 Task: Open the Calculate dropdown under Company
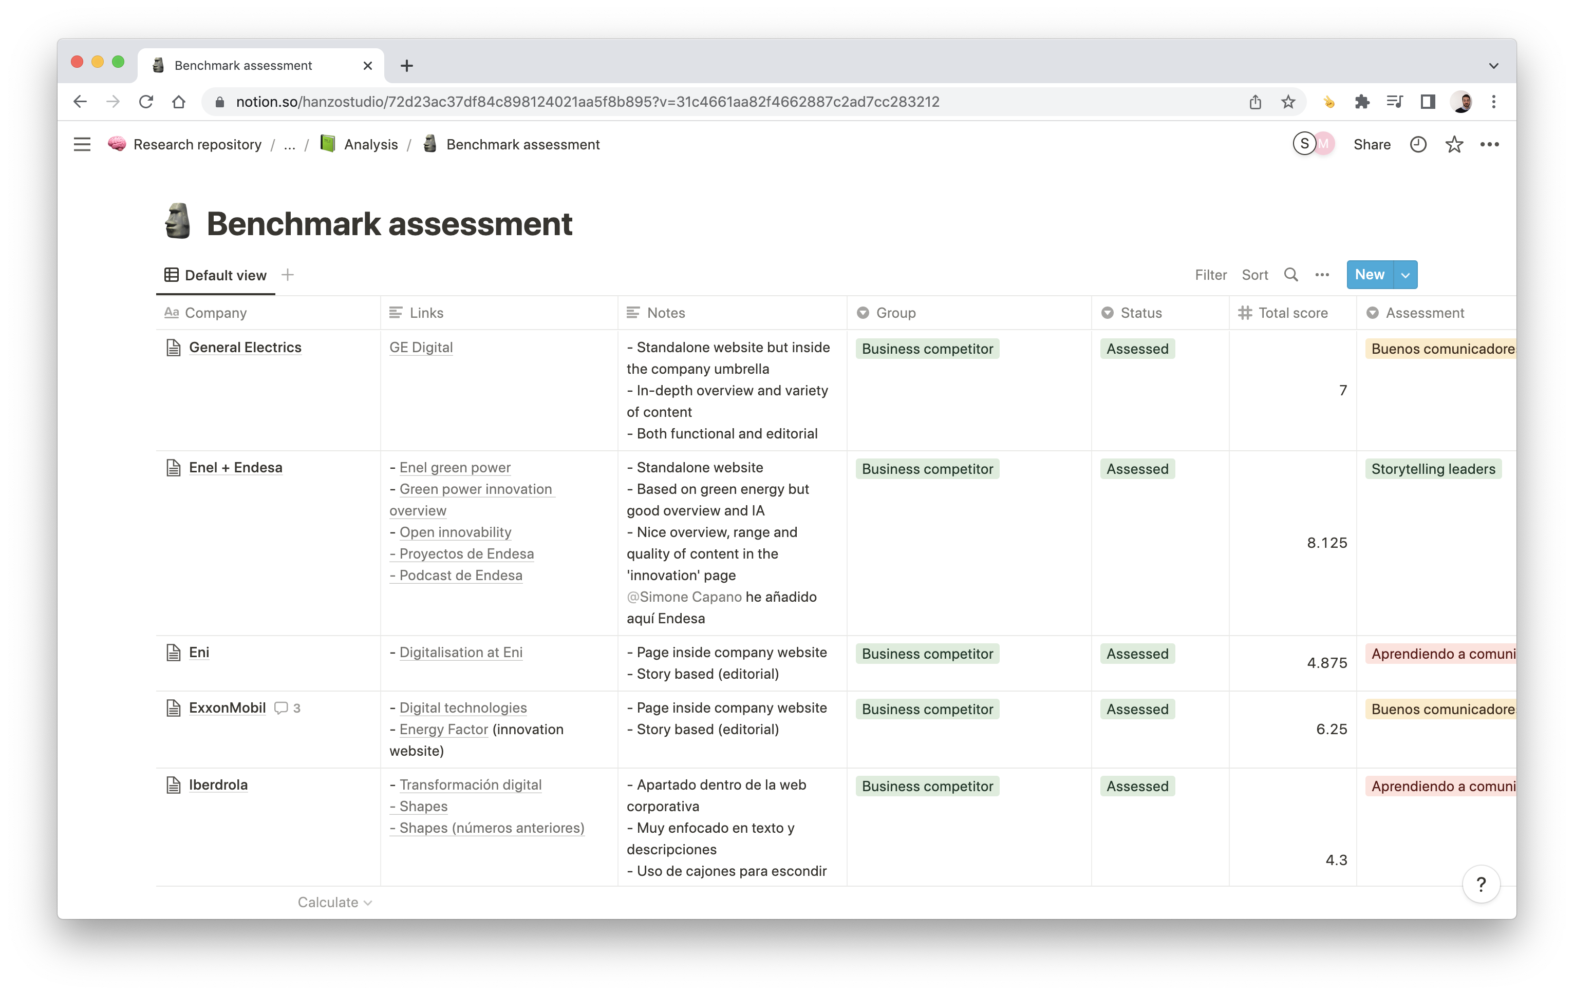[334, 902]
